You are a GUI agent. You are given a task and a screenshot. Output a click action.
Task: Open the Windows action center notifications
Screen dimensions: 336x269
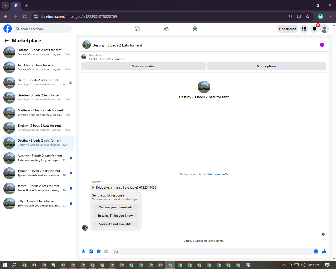pos(327,265)
